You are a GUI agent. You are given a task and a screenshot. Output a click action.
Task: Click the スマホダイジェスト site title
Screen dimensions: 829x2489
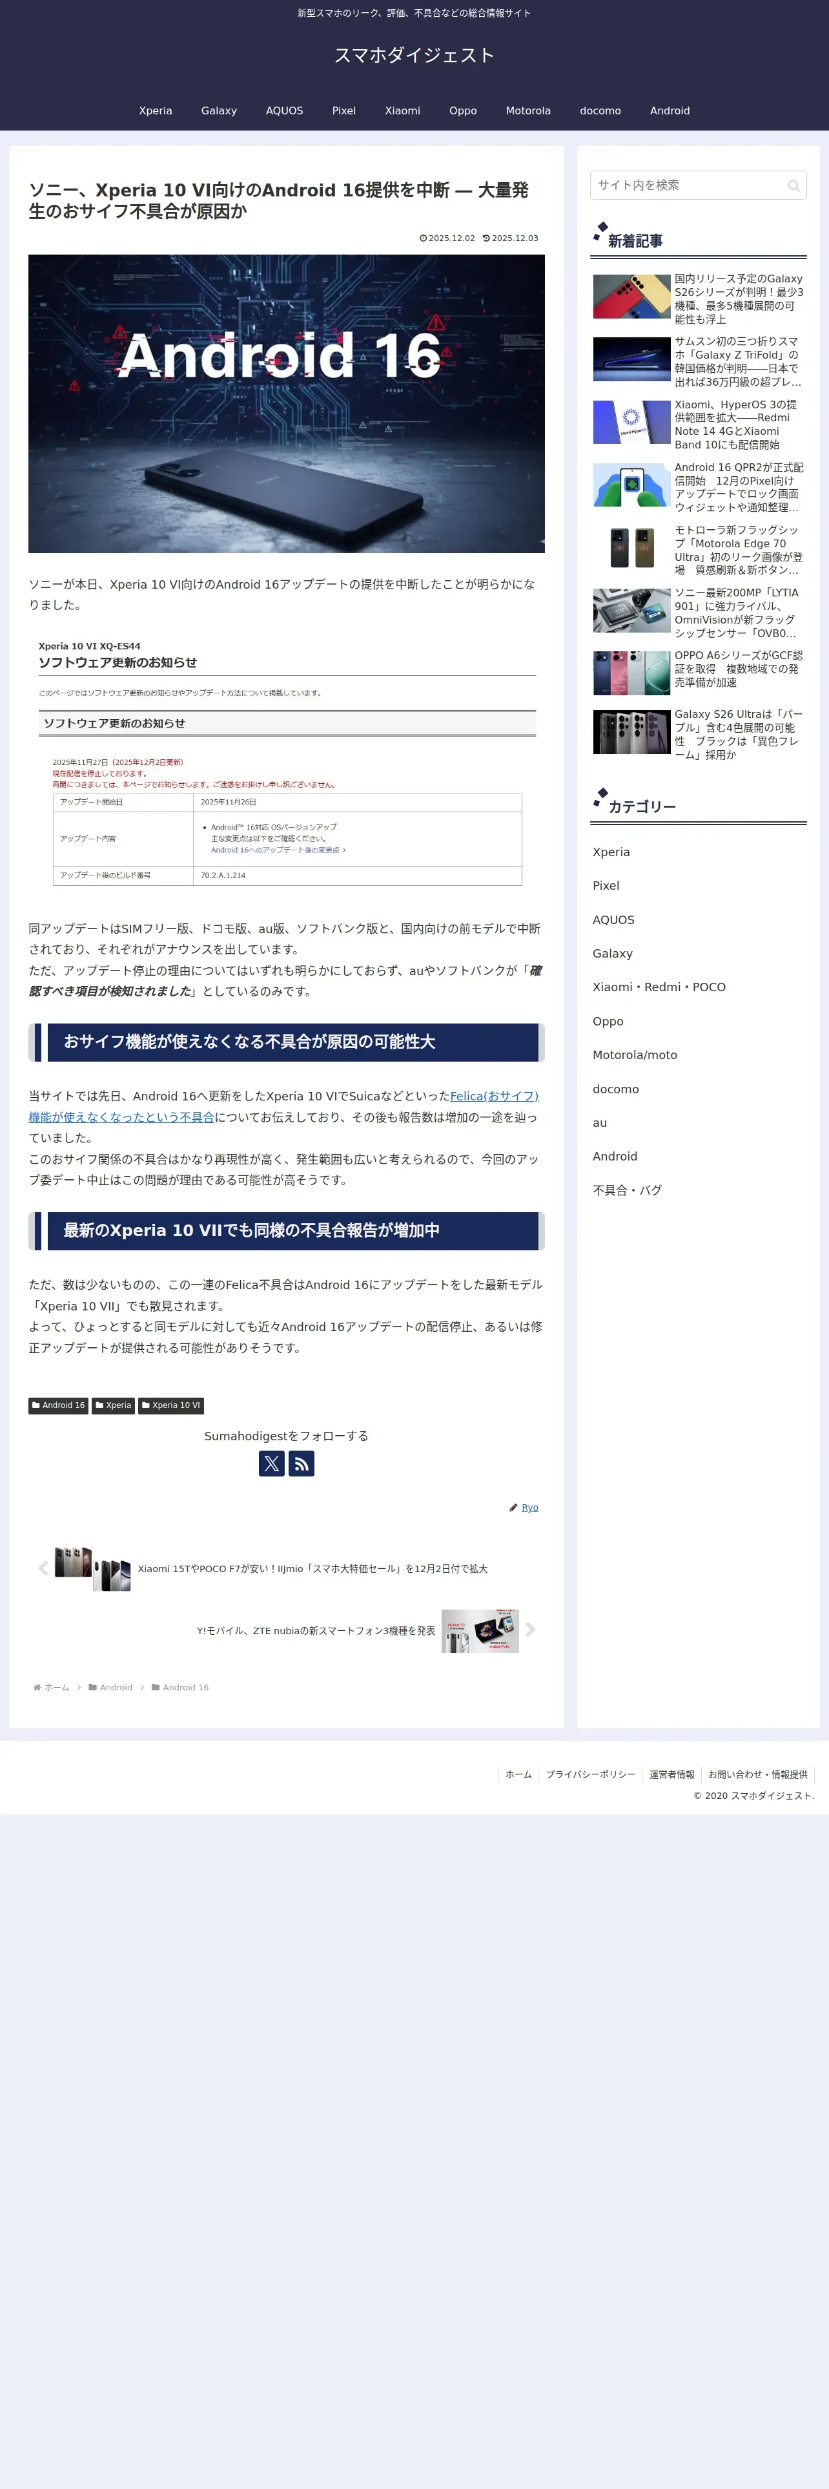tap(414, 55)
